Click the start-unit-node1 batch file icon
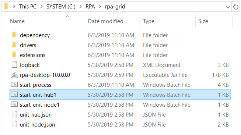Viewport: 241px width, 135px height. pos(14,104)
